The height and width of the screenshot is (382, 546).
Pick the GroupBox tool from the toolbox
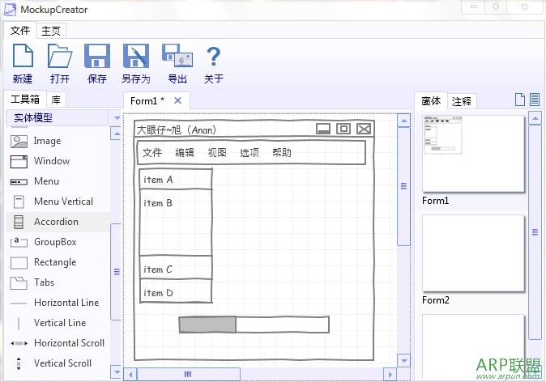point(54,242)
